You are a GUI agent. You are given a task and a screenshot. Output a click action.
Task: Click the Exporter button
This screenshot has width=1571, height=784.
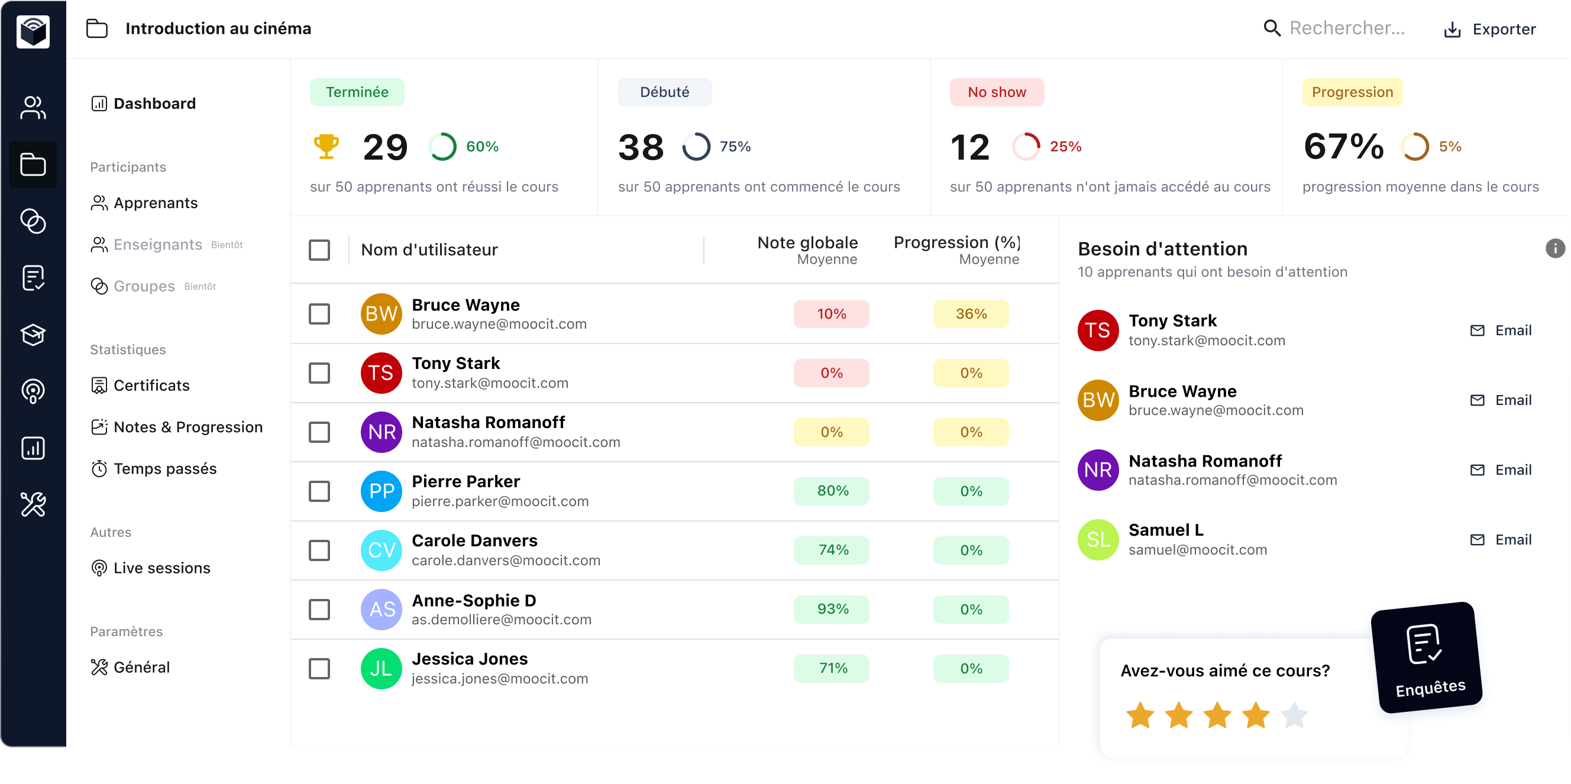(x=1490, y=29)
